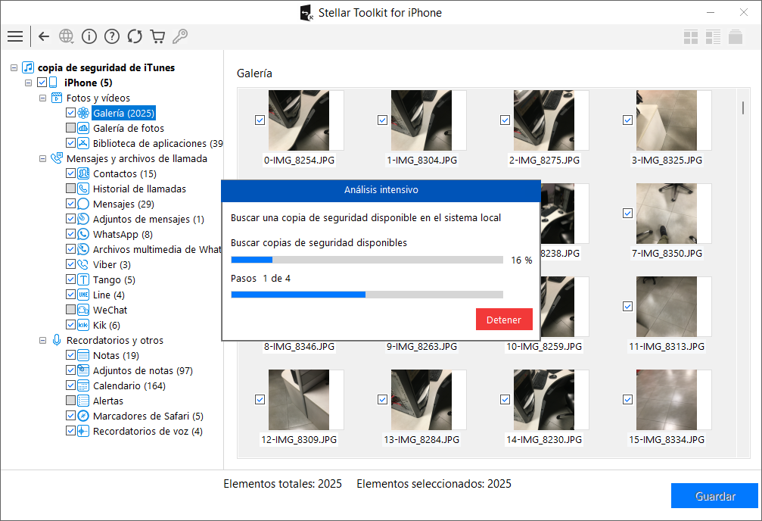The height and width of the screenshot is (521, 762).
Task: Click the key activation icon
Action: coord(180,36)
